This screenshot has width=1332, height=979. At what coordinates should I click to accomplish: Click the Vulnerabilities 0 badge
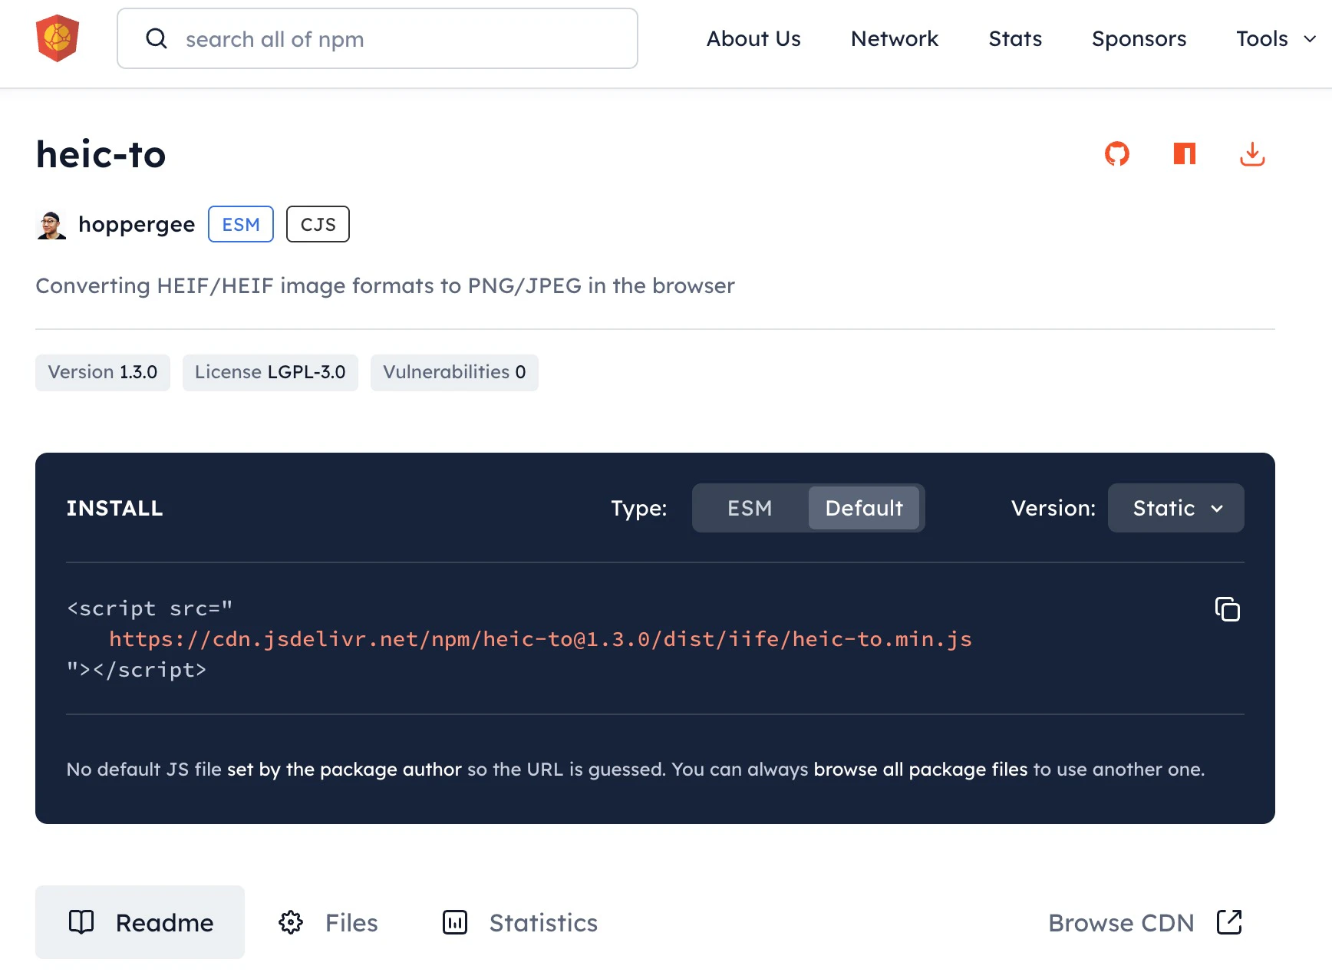pos(454,372)
